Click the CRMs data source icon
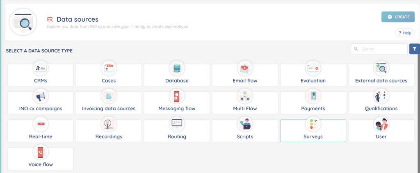420x173 pixels. tap(41, 68)
